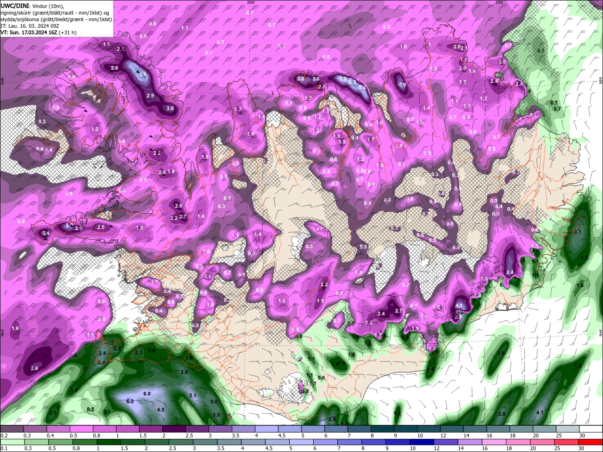Click the '5.1' precipitation value on the map
The image size is (603, 452).
193,395
